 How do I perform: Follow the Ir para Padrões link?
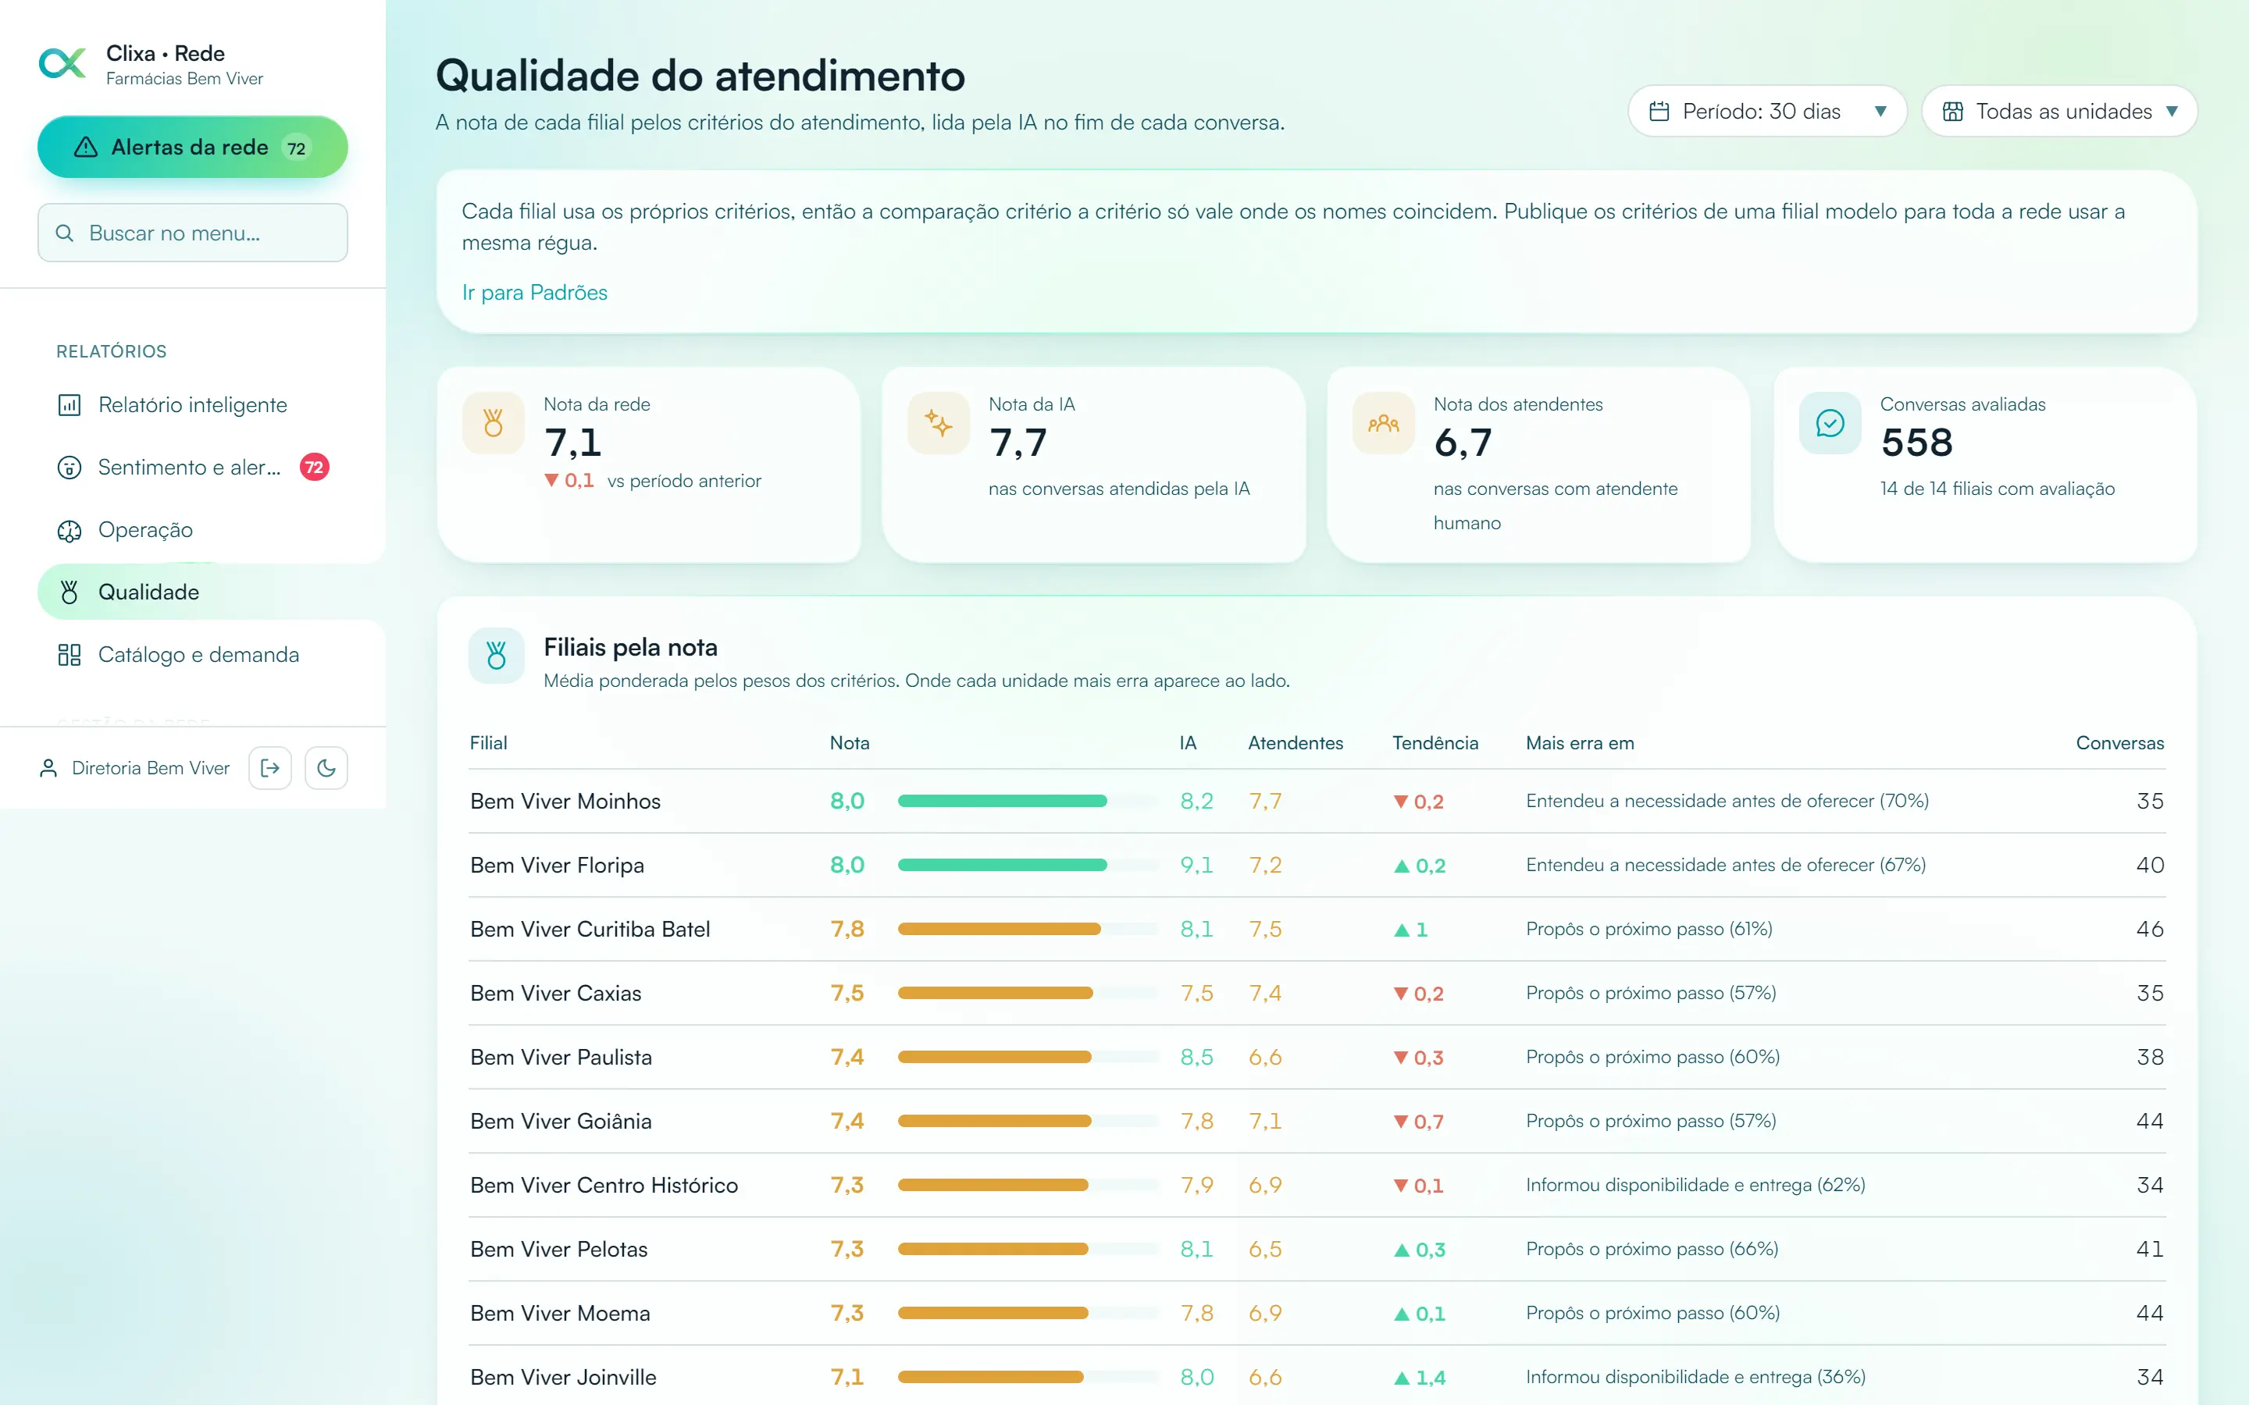pos(534,293)
